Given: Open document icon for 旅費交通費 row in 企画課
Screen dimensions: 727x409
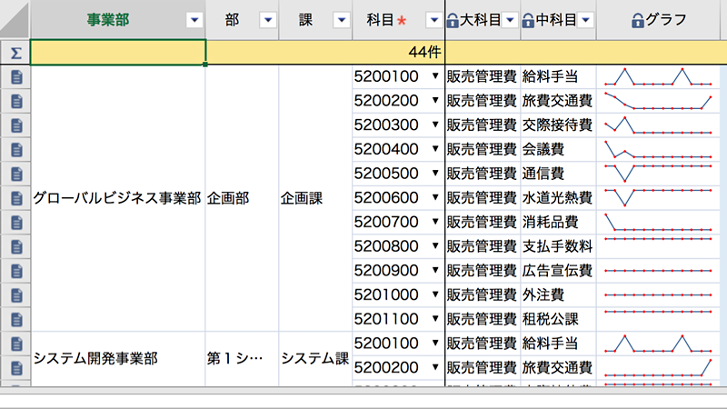Looking at the screenshot, I should 15,101.
